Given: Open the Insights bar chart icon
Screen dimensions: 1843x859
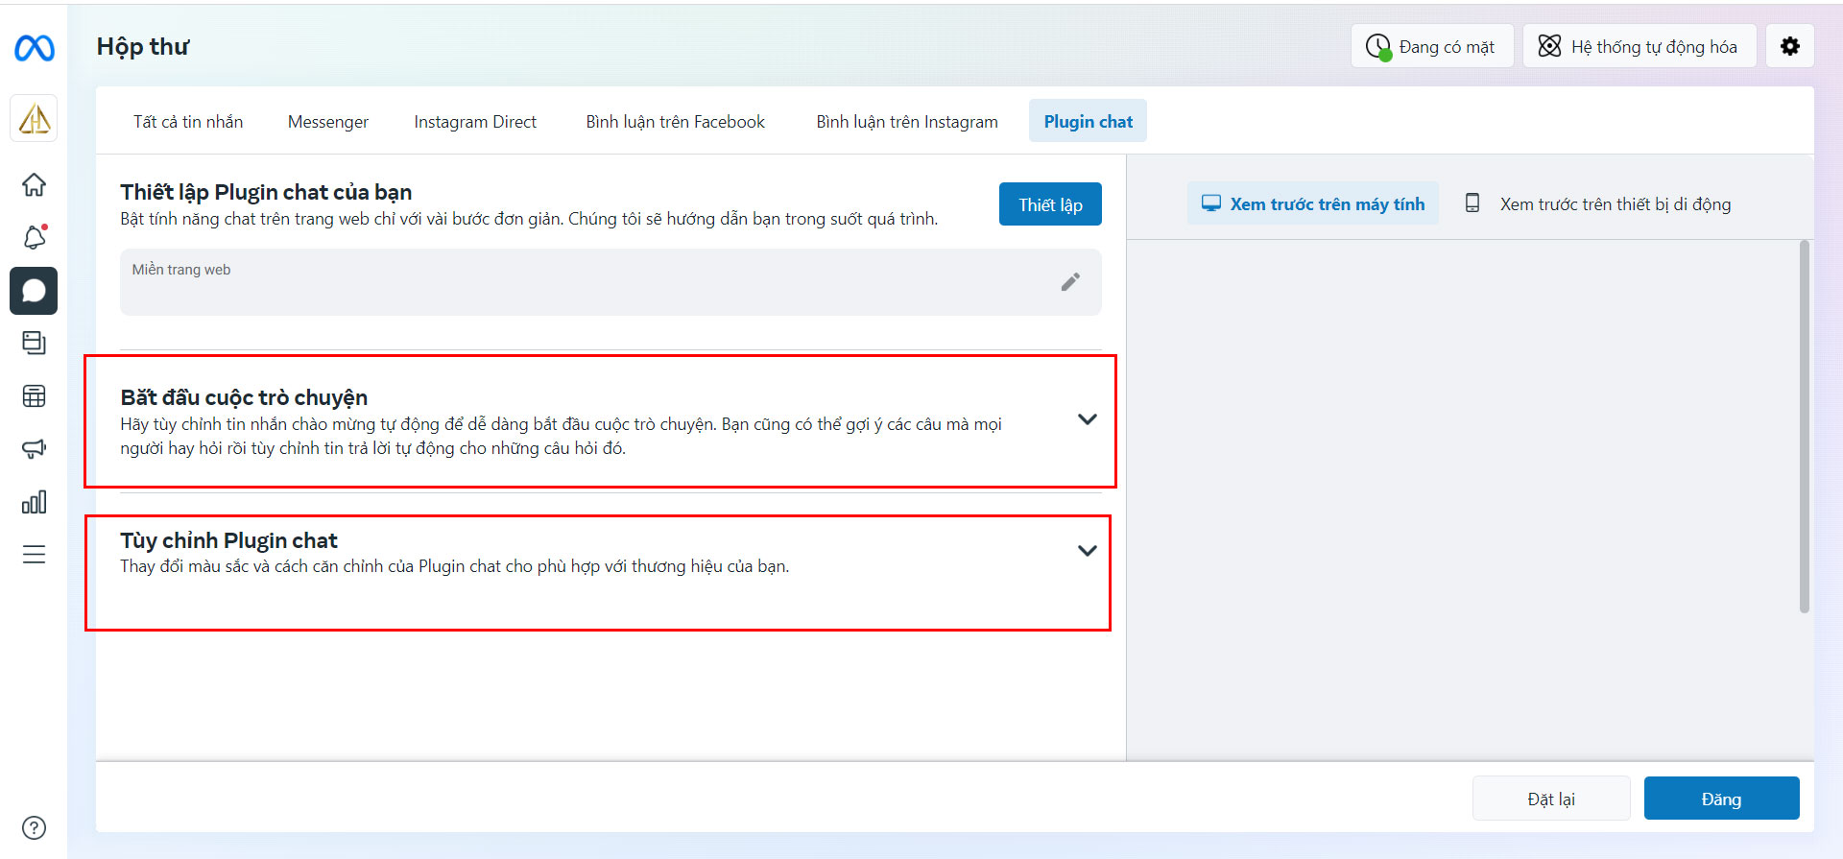Looking at the screenshot, I should (34, 502).
